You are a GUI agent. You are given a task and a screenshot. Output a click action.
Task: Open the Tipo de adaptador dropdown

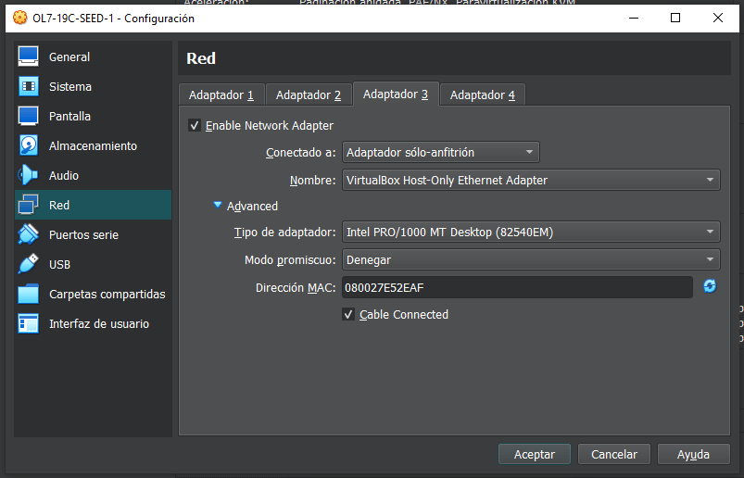pyautogui.click(x=531, y=232)
